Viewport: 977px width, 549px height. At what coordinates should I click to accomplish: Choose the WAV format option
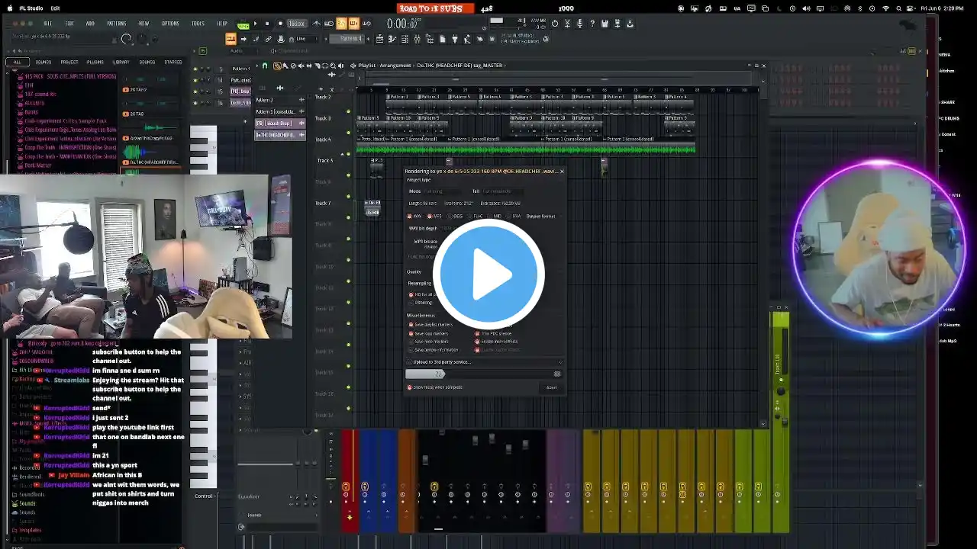pos(414,216)
